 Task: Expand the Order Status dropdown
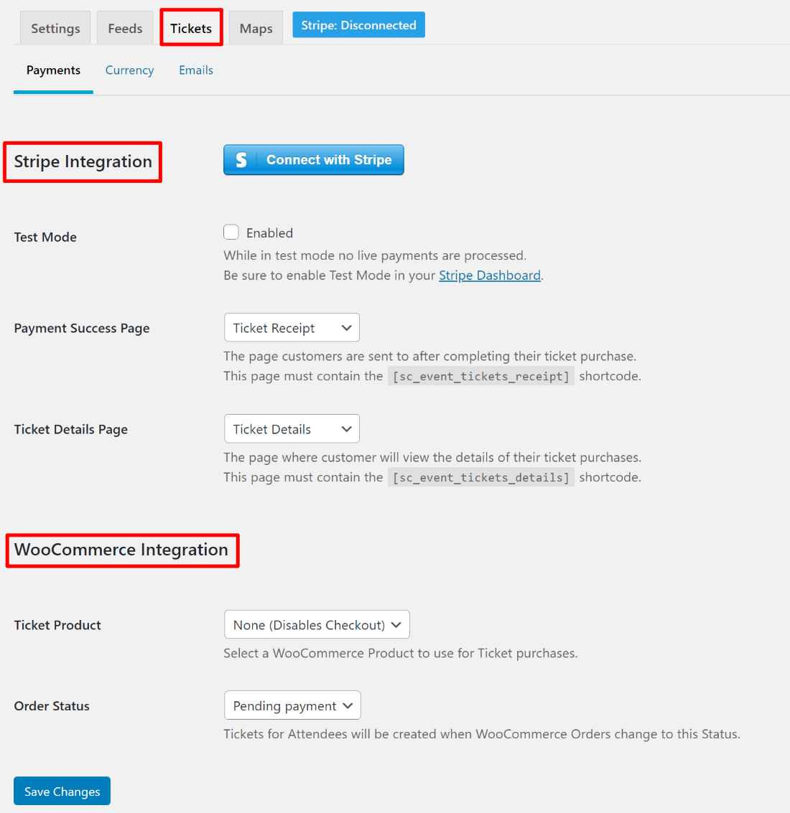coord(292,705)
